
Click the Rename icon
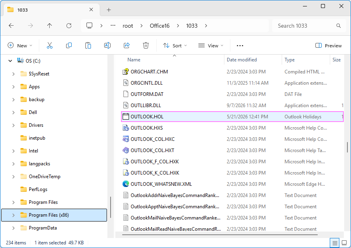click(107, 45)
